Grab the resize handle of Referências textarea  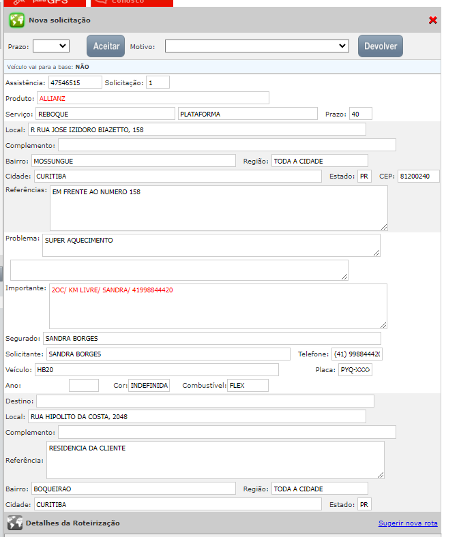384,227
